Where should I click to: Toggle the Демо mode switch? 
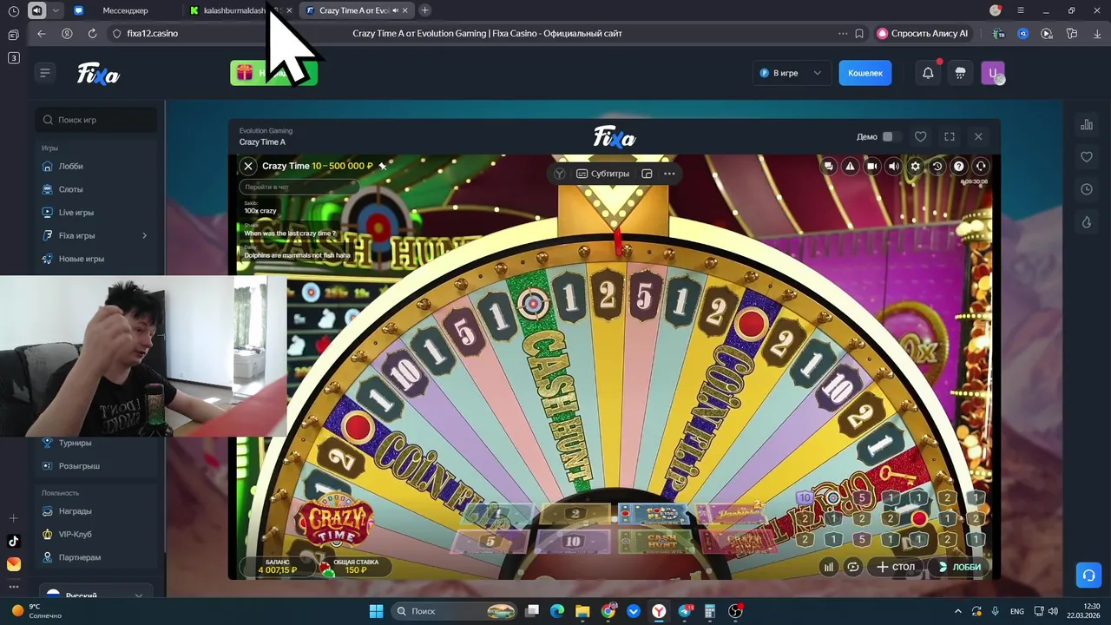pos(891,136)
